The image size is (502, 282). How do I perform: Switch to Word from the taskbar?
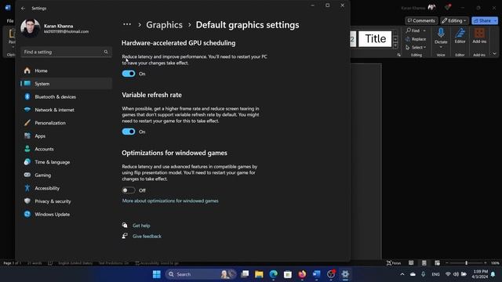[x=317, y=274]
